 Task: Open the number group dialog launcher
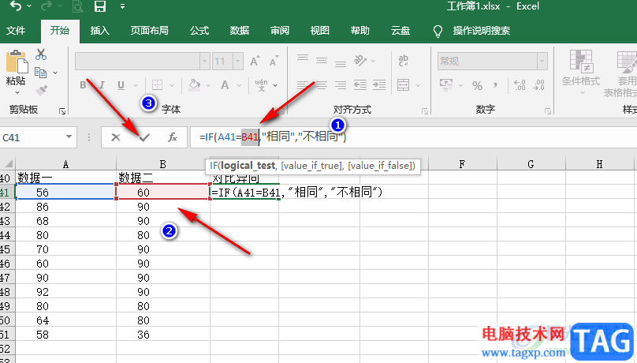click(x=548, y=111)
